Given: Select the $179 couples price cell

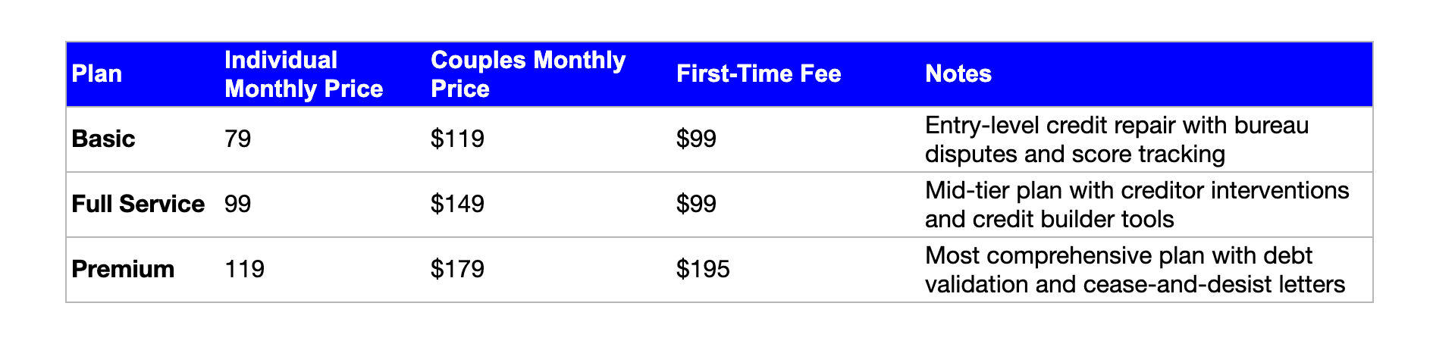Looking at the screenshot, I should [457, 270].
